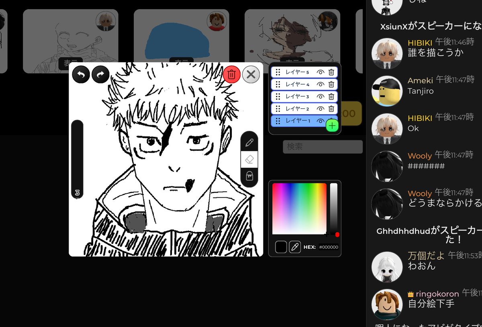Click username ringokoron in chat
Viewport: 482px width, 327px height.
[x=437, y=294]
